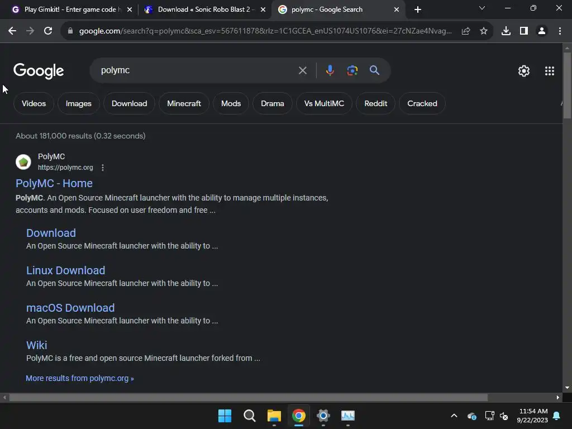Open the Download sitelink
Screen dimensions: 572x429
pyautogui.click(x=51, y=233)
